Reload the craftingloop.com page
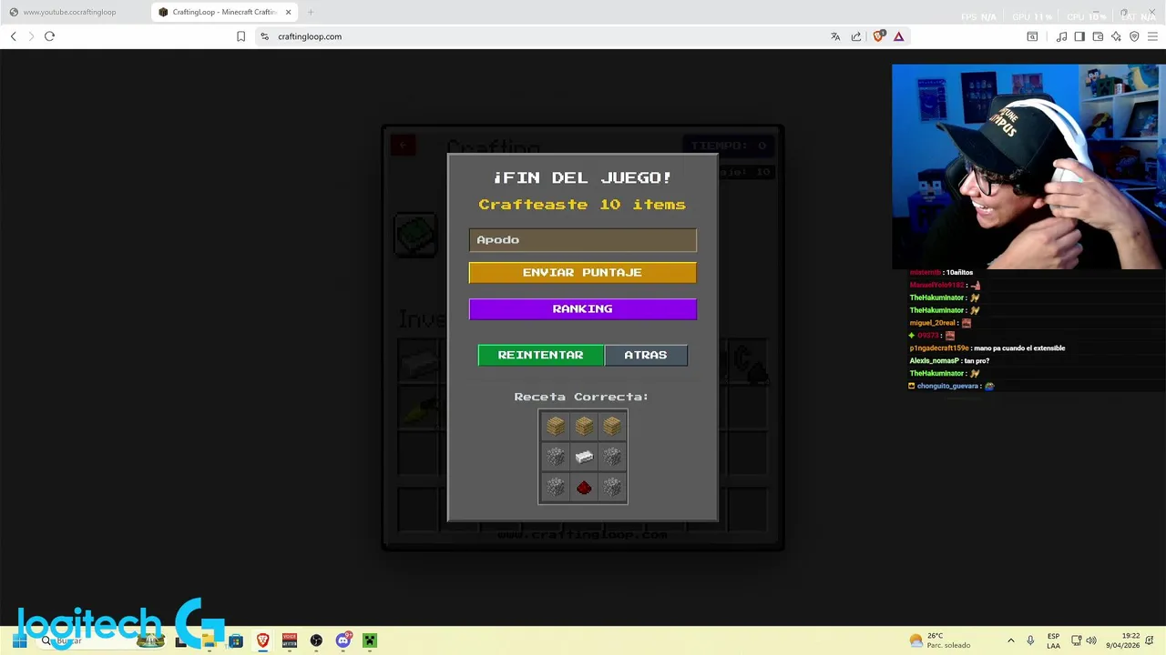 tap(49, 36)
